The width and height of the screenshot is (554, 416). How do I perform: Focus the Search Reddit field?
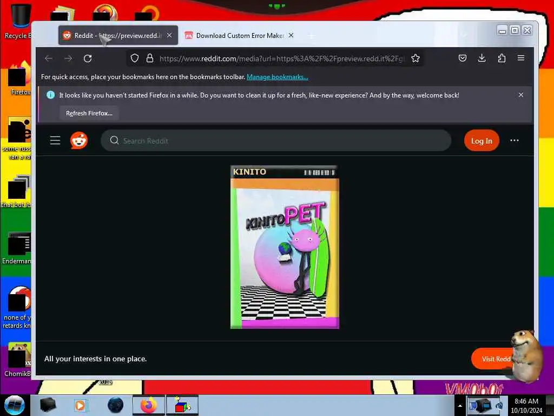(276, 140)
